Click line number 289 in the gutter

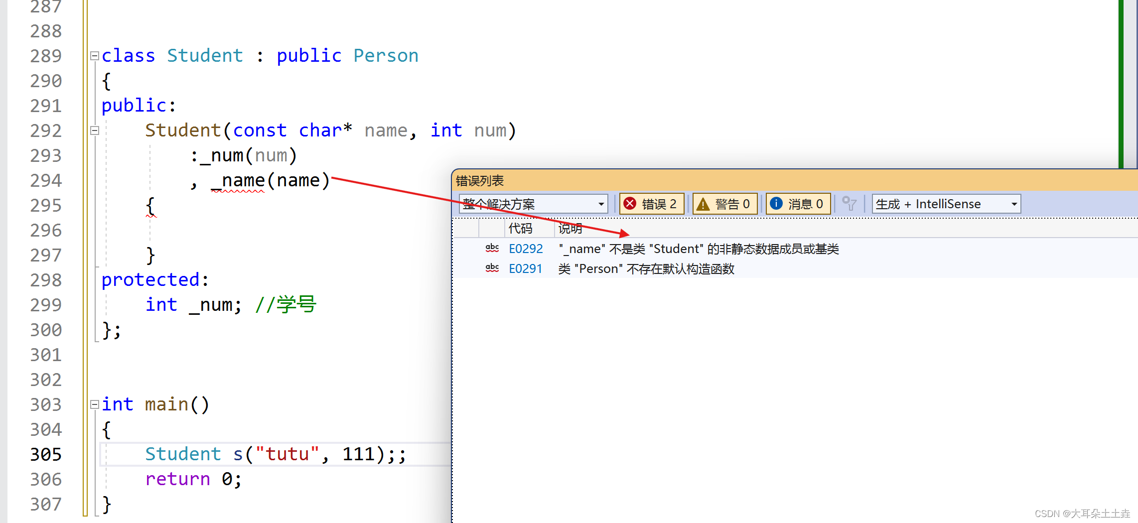46,56
